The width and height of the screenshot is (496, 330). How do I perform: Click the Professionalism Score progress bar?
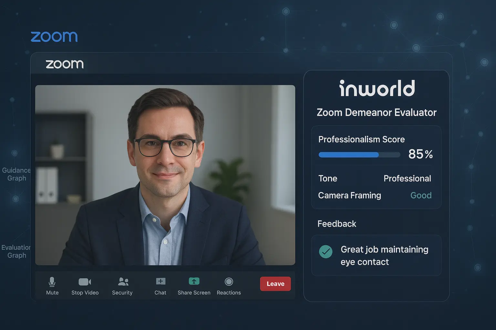359,155
